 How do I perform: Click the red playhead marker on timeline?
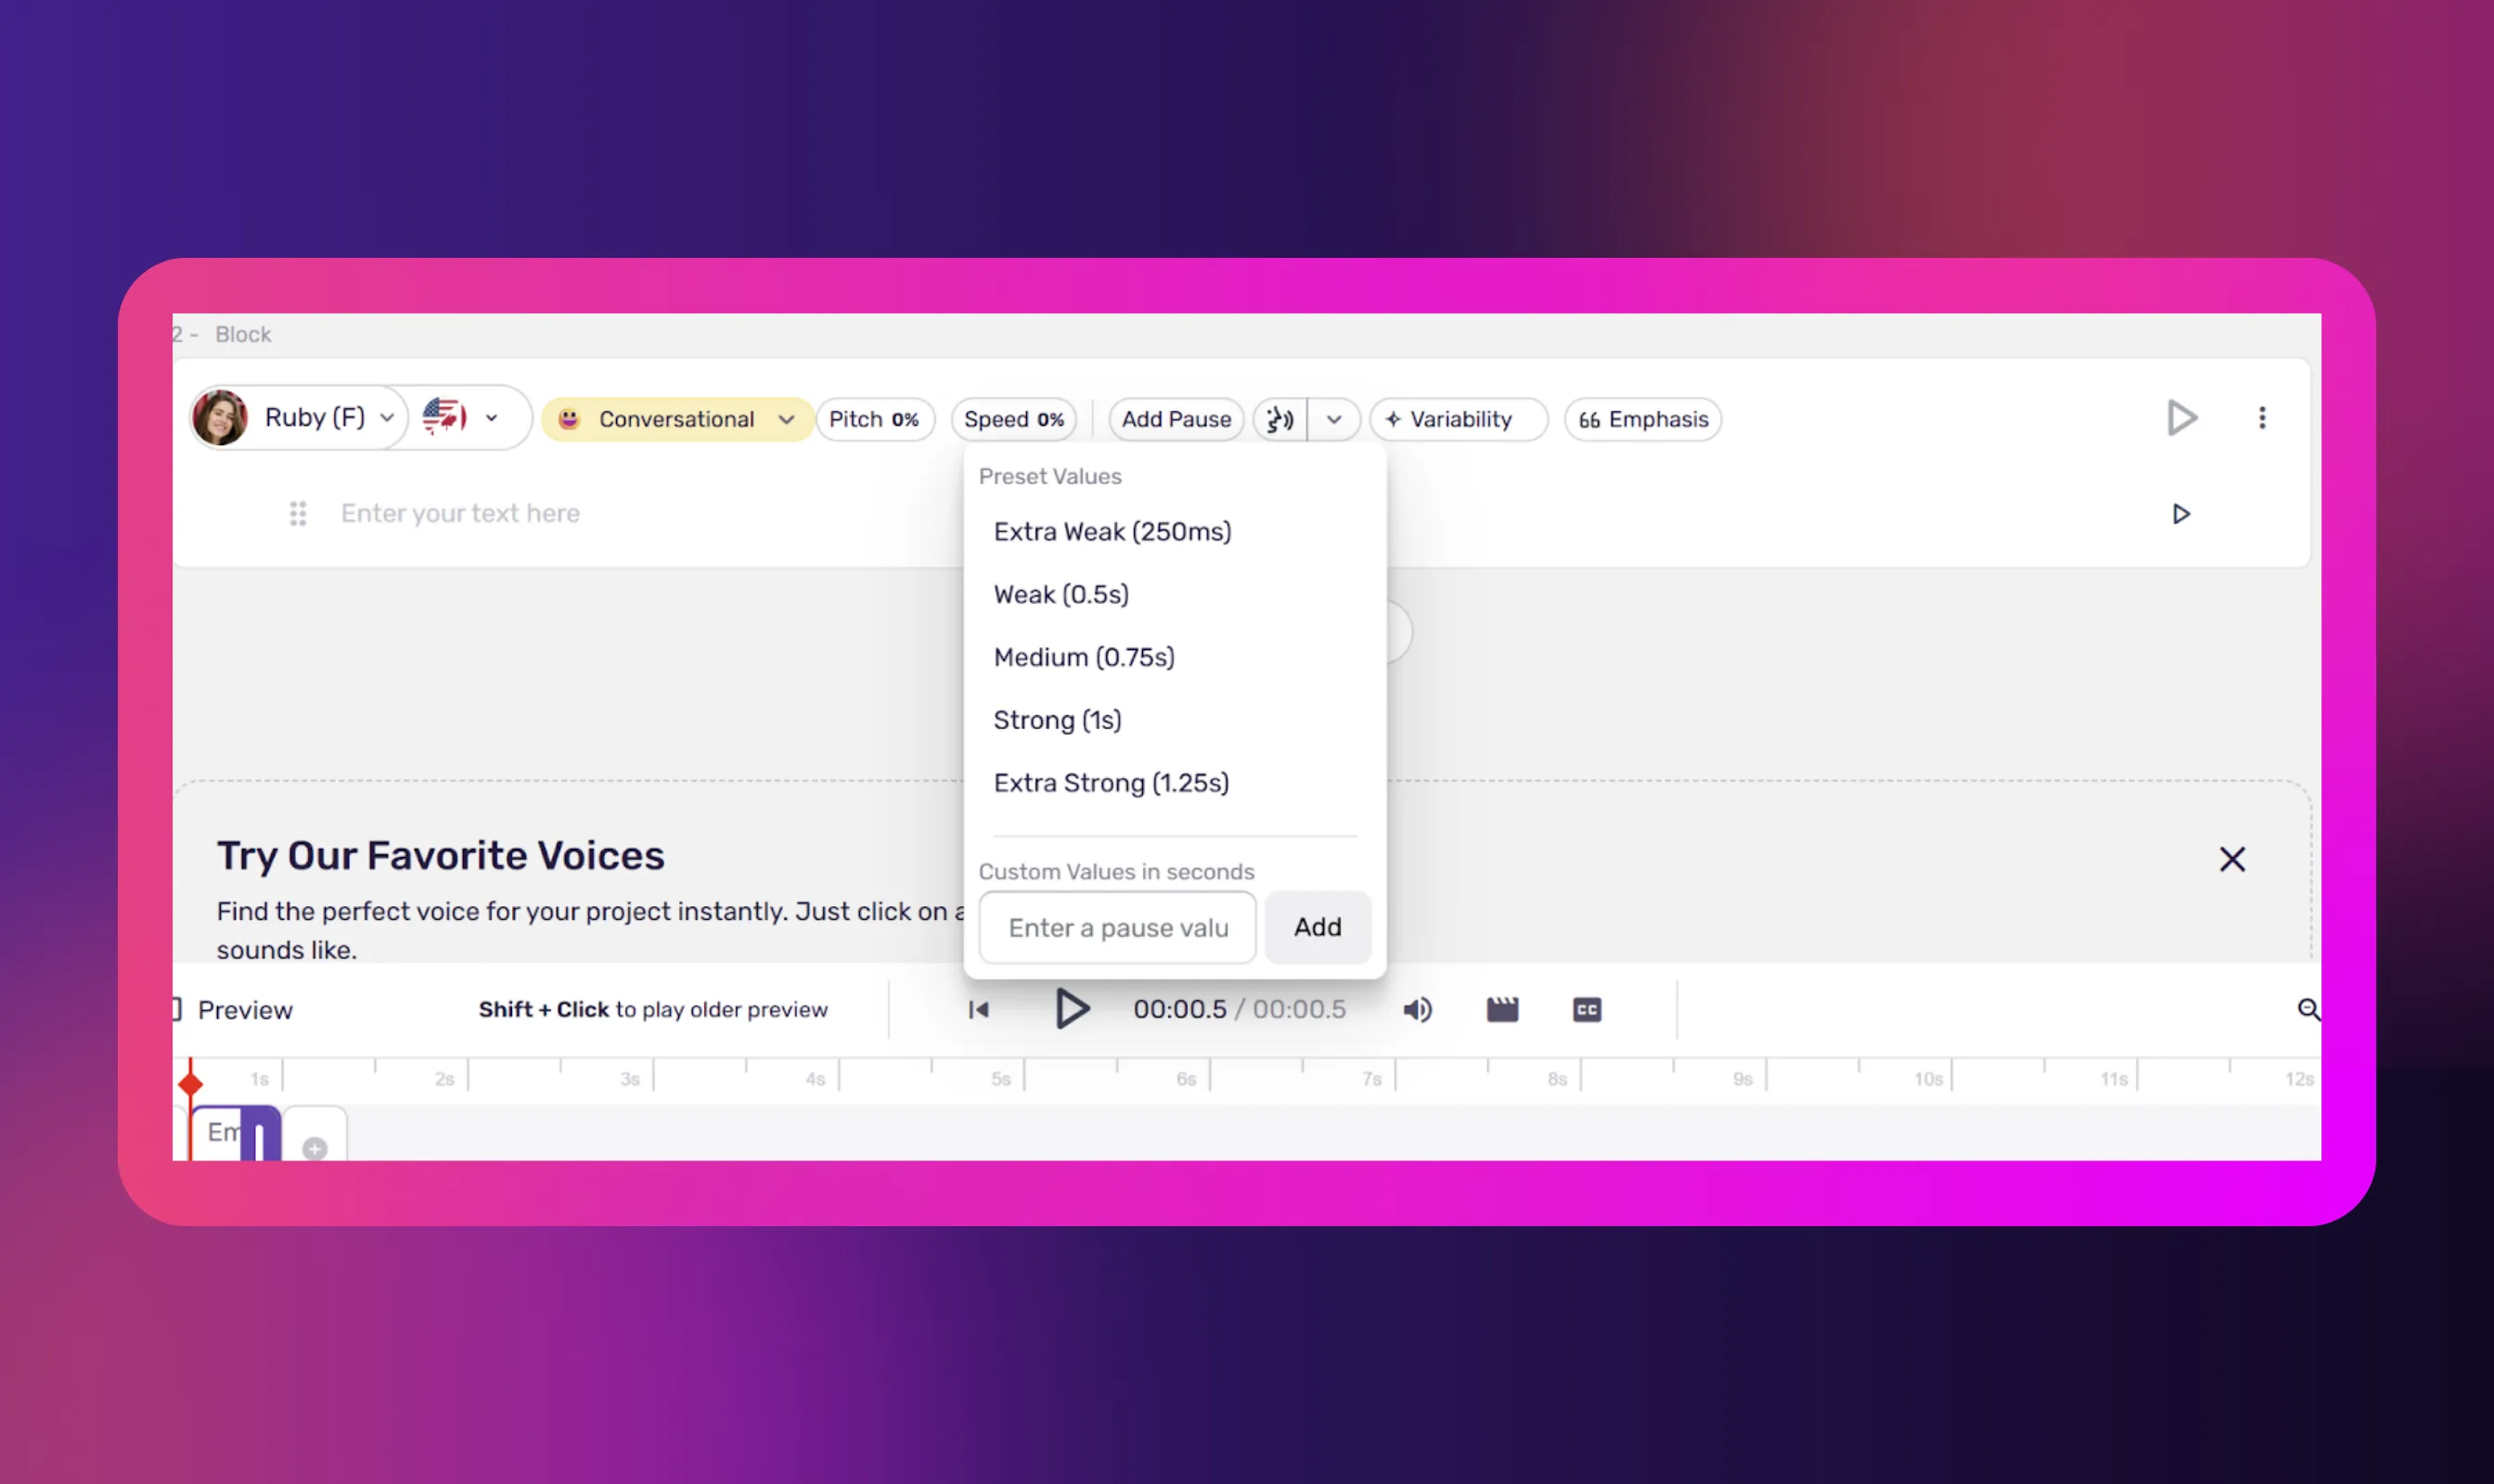pos(191,1083)
